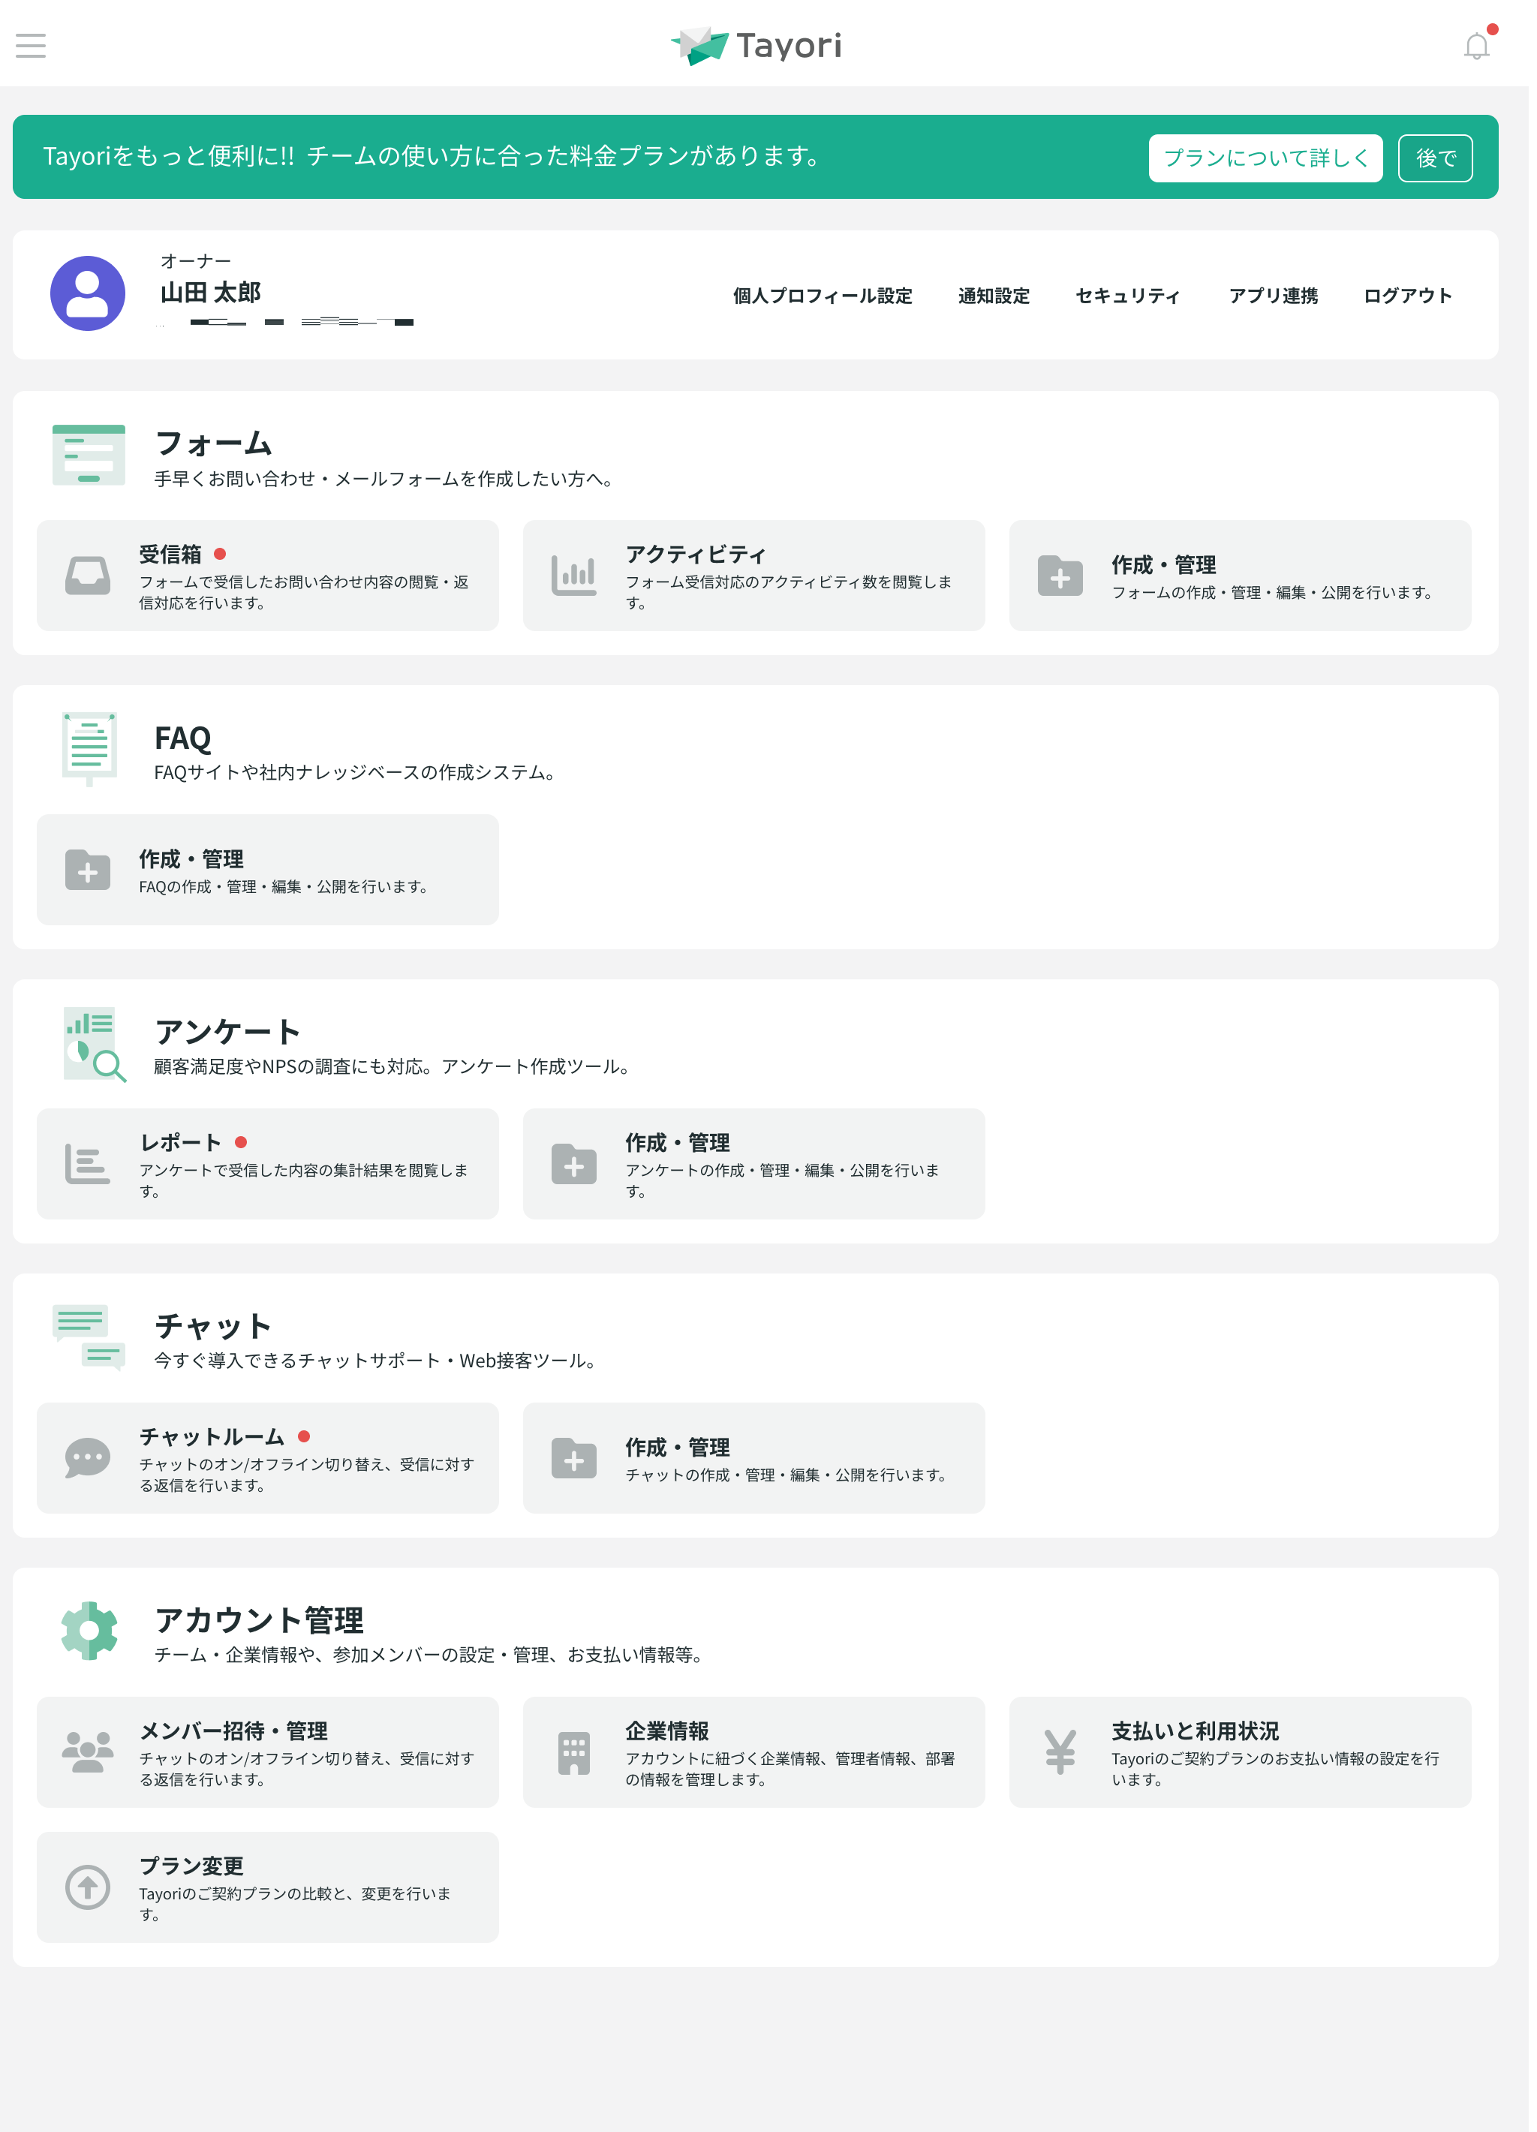This screenshot has width=1537, height=2132.
Task: Go to セキュリティ settings
Action: [1132, 297]
